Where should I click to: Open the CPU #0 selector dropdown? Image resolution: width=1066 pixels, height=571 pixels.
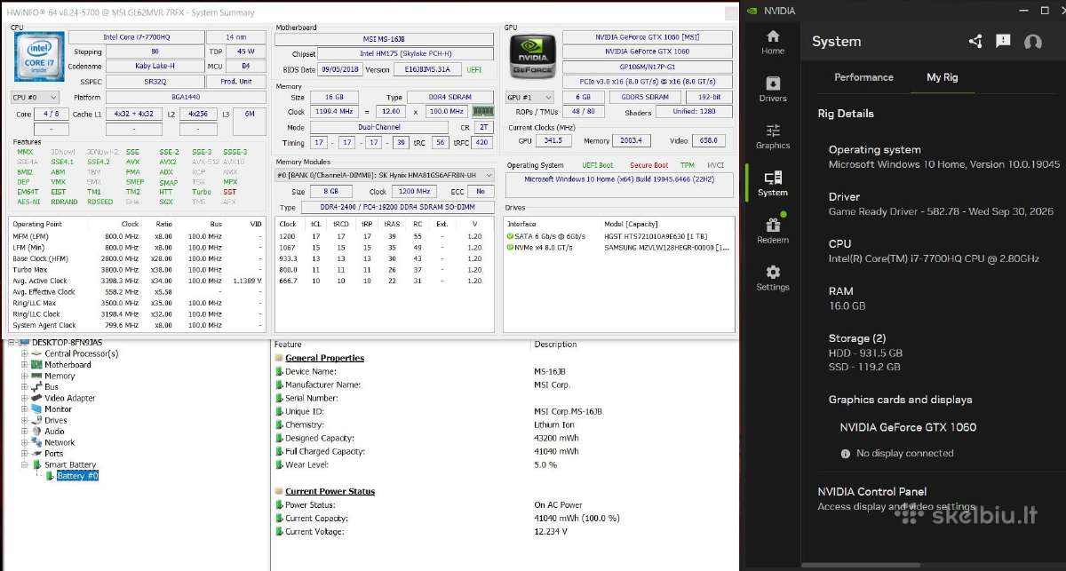pyautogui.click(x=35, y=97)
